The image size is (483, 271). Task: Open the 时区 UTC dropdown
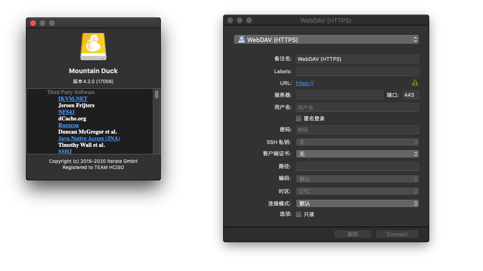click(358, 191)
